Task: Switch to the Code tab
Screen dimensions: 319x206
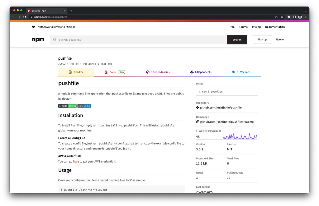Action: pyautogui.click(x=115, y=72)
